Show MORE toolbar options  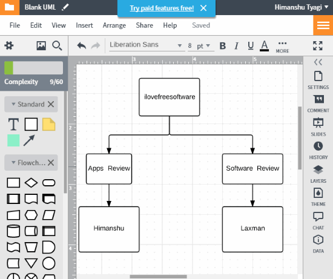pyautogui.click(x=283, y=47)
